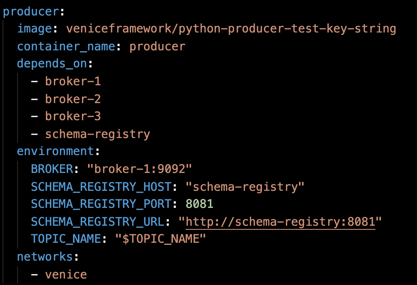Select the broker-2 list entry
The width and height of the screenshot is (417, 285).
(73, 99)
